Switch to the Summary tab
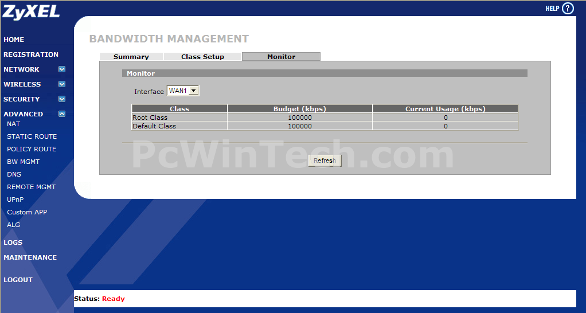The image size is (586, 313). click(x=131, y=57)
